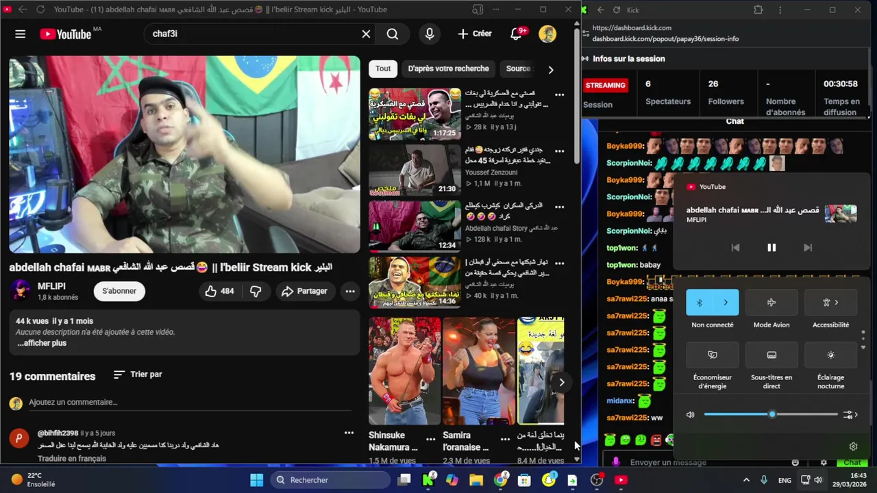Dislike the video
The image size is (877, 493).
click(256, 291)
